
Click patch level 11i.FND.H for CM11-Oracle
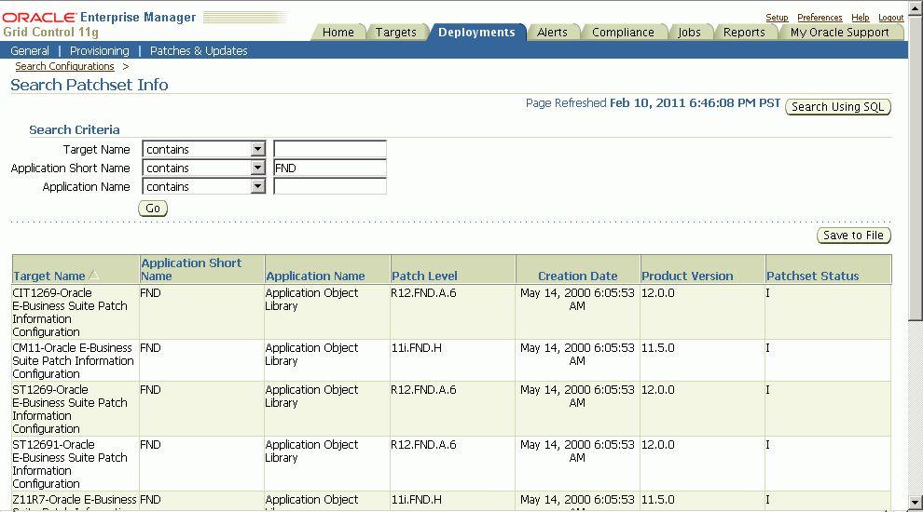416,348
